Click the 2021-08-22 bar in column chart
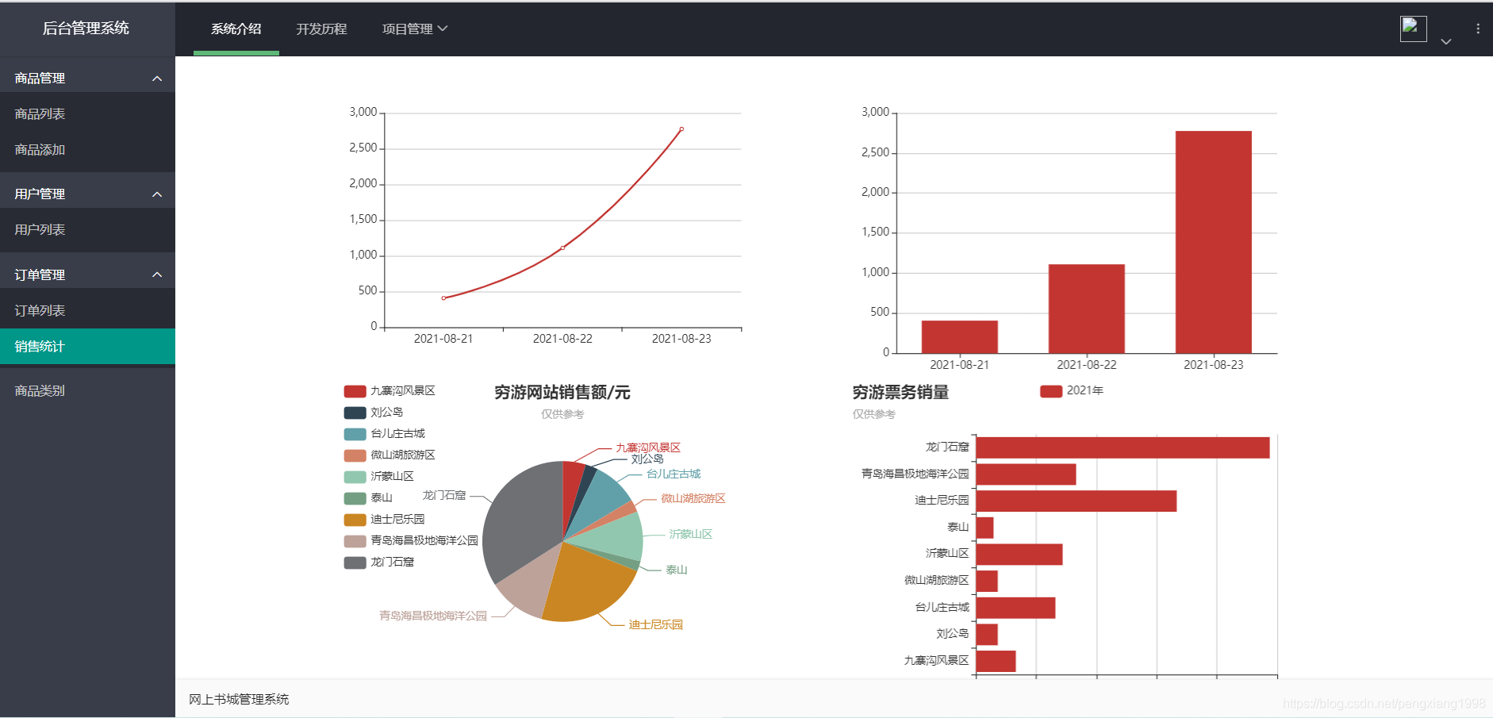1493x718 pixels. click(x=1087, y=309)
